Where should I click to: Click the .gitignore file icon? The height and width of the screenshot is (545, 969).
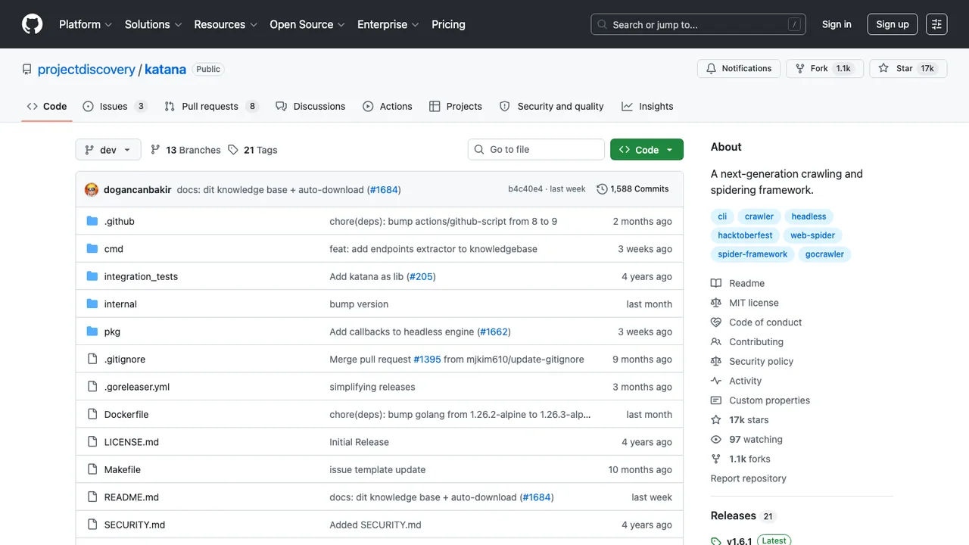click(x=92, y=359)
